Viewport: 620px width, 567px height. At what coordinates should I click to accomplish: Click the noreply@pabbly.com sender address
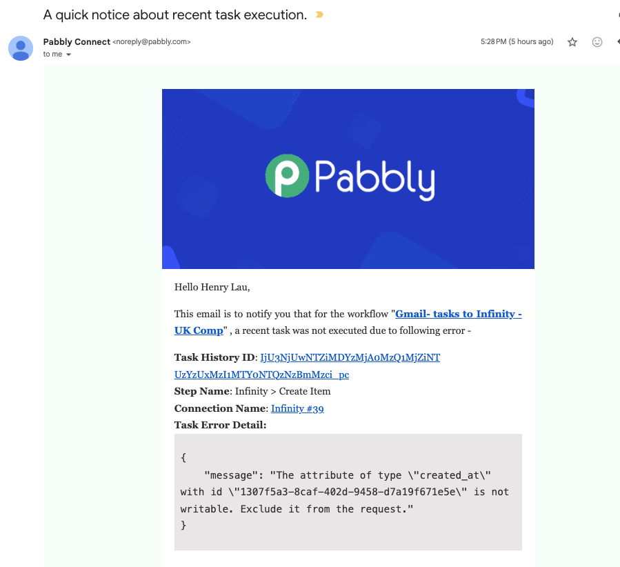coord(152,42)
